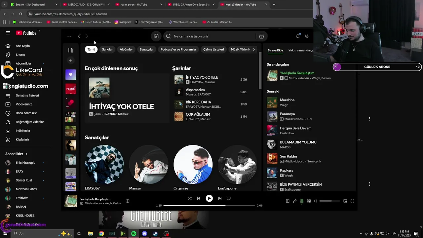
Task: Enter Spotify fullscreen mode
Action: tap(352, 201)
